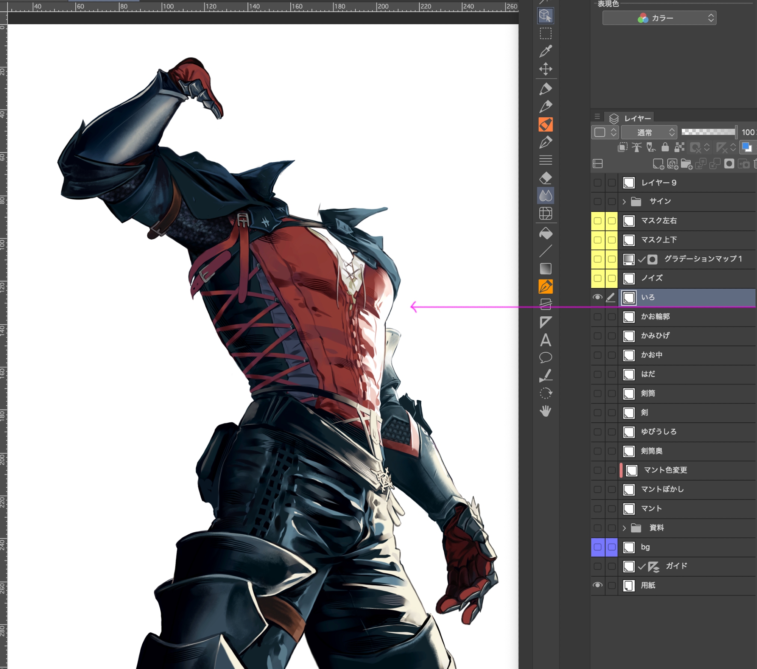Expand the 資料 layer folder
757x669 pixels.
tap(624, 528)
